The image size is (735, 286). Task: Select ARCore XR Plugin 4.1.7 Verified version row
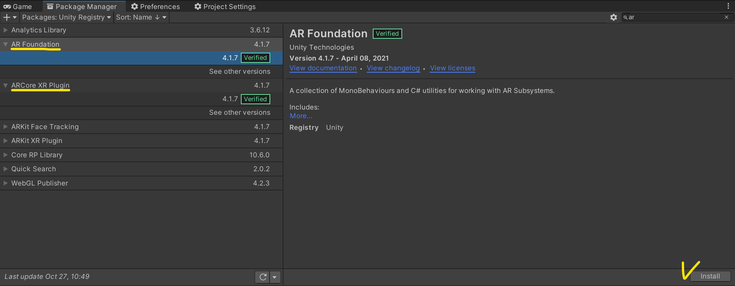[x=141, y=99]
